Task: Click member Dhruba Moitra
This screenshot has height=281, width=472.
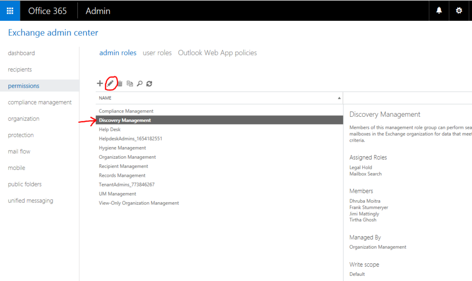Action: point(365,201)
